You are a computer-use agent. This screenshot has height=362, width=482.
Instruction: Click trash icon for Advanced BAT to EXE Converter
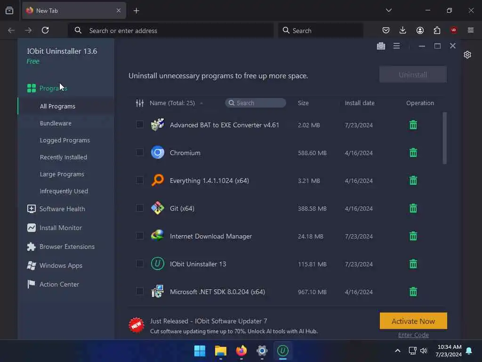point(413,124)
